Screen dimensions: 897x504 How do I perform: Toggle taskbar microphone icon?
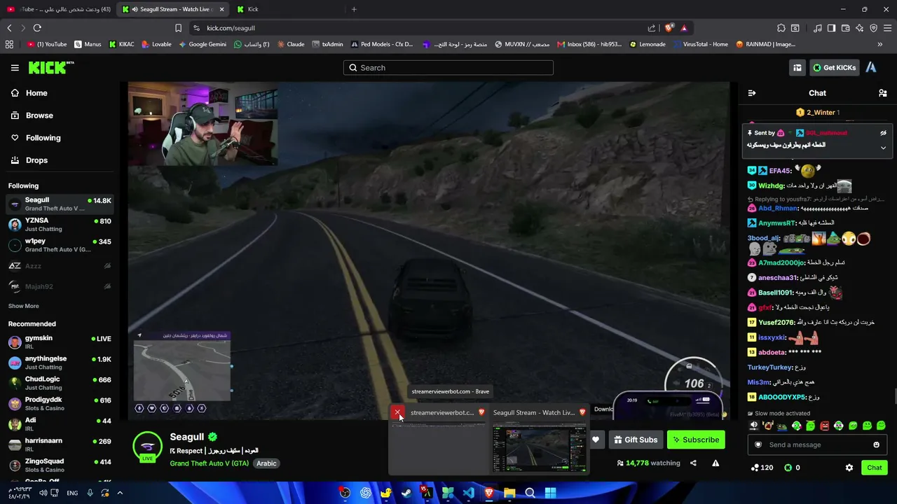[x=90, y=493]
